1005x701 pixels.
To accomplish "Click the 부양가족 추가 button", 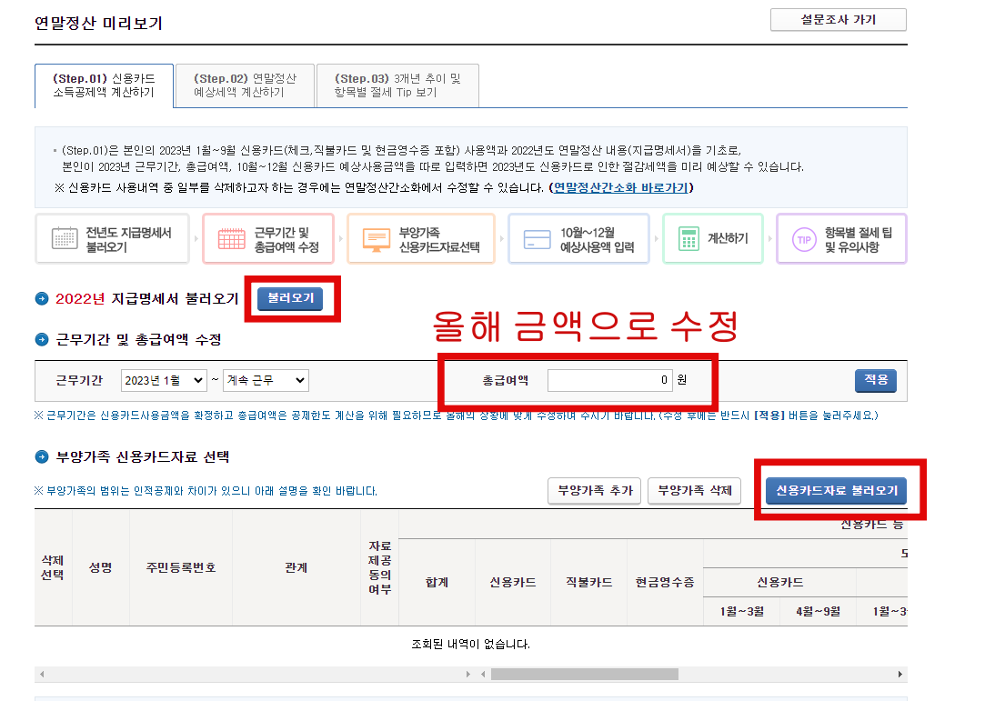I will [x=594, y=490].
